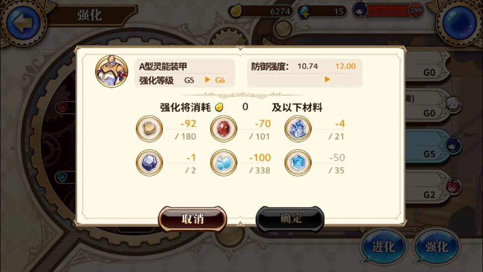
Task: Tap the 进化 evolve bubble button
Action: tap(383, 247)
